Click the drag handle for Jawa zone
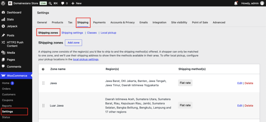Screen dimensions: 266x122 pyautogui.click(x=43, y=83)
